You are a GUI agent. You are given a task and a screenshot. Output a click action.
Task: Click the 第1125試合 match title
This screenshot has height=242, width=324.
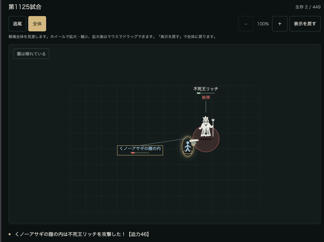(25, 7)
